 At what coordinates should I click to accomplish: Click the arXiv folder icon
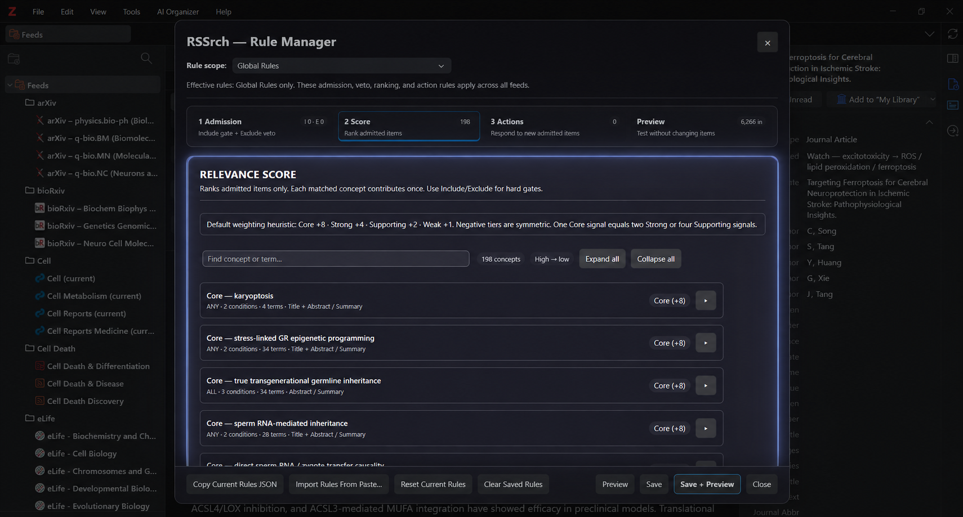[x=30, y=102]
